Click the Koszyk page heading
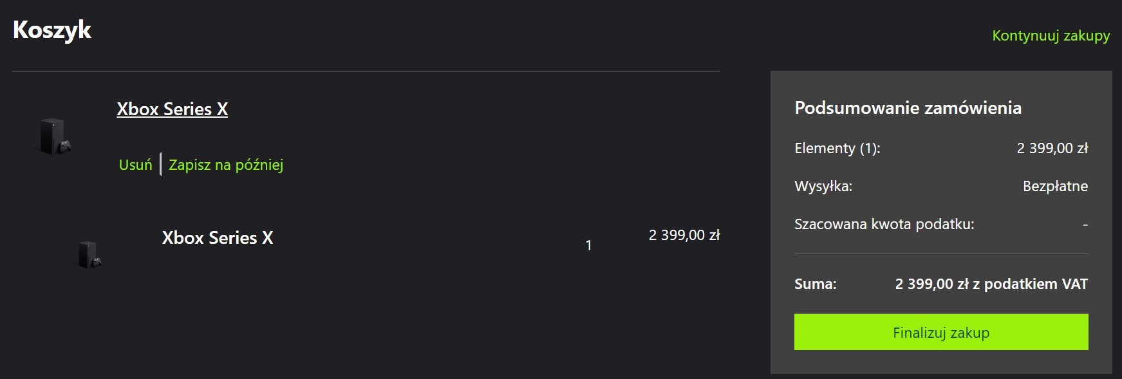Image resolution: width=1122 pixels, height=379 pixels. pos(52,30)
